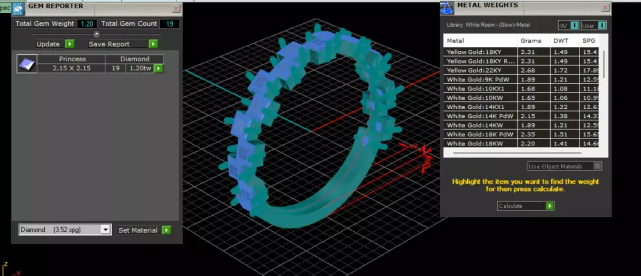This screenshot has height=276, width=641.
Task: Click the green arrow beside Set Material
Action: click(167, 230)
